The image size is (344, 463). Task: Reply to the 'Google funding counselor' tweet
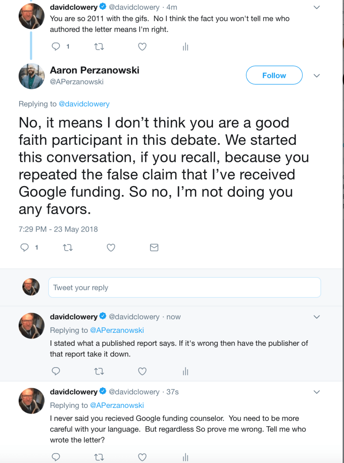click(x=56, y=457)
